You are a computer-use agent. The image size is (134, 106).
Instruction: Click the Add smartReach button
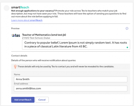23,100
